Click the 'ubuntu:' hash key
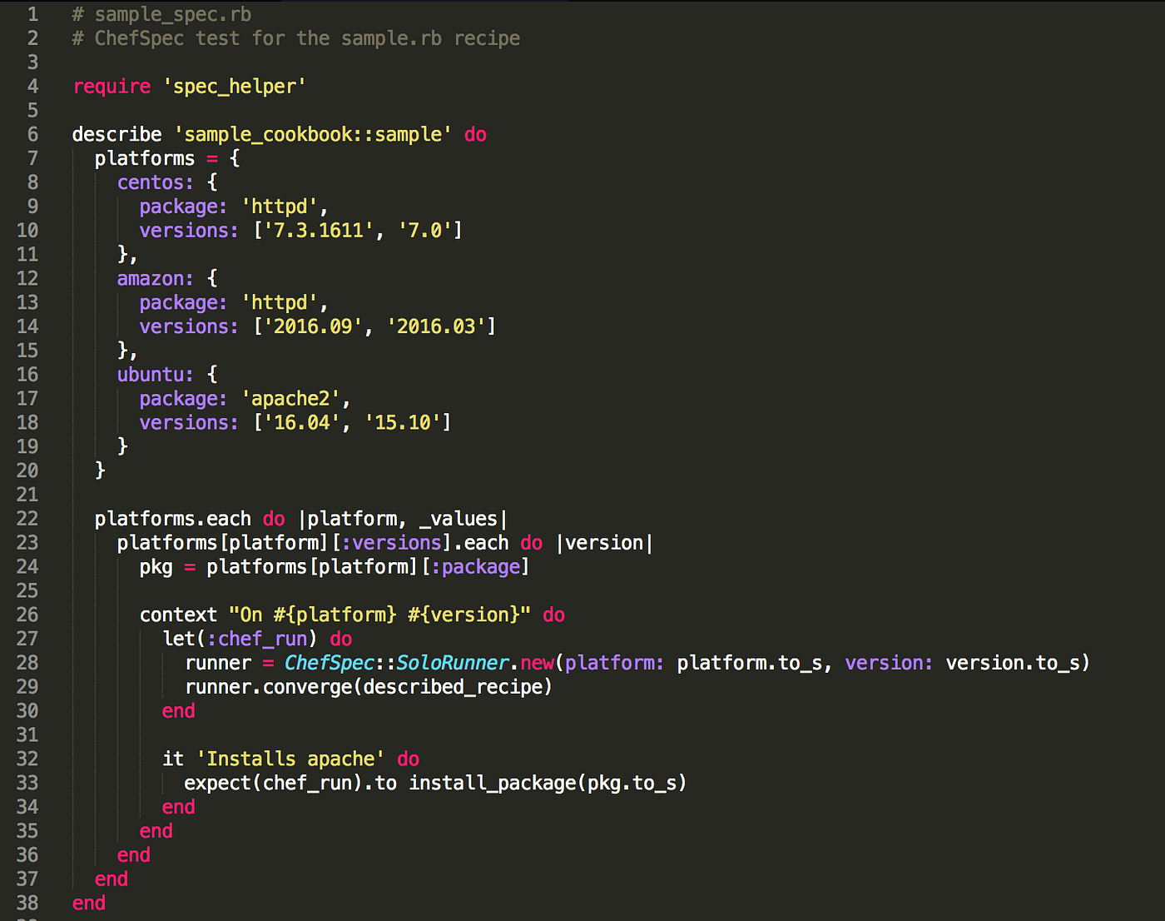Image resolution: width=1165 pixels, height=921 pixels. [x=156, y=375]
